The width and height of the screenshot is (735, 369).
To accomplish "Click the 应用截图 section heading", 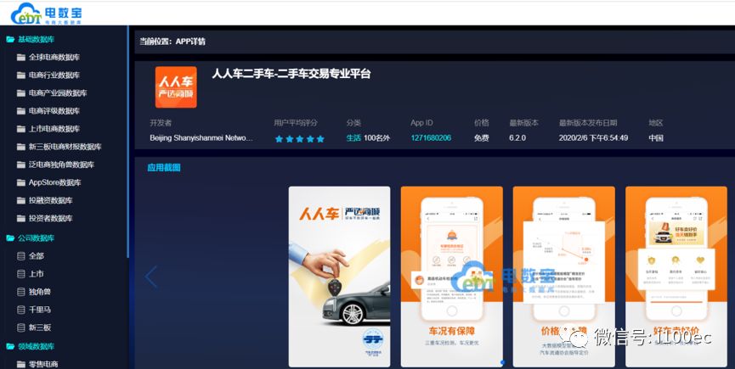I will click(164, 167).
